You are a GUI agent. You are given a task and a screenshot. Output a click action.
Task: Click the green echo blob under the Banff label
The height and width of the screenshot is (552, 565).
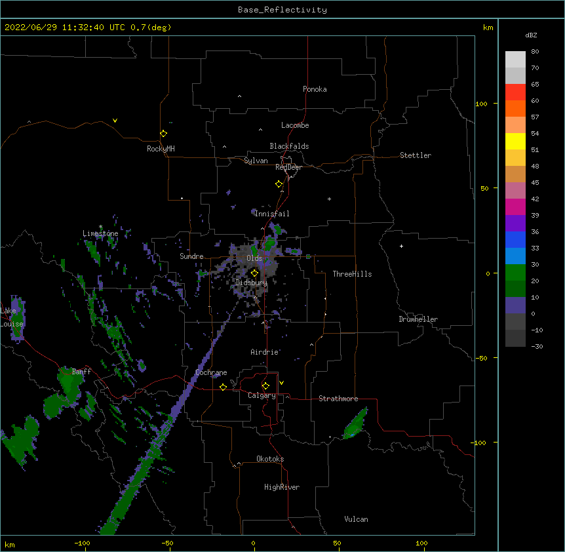coord(69,384)
